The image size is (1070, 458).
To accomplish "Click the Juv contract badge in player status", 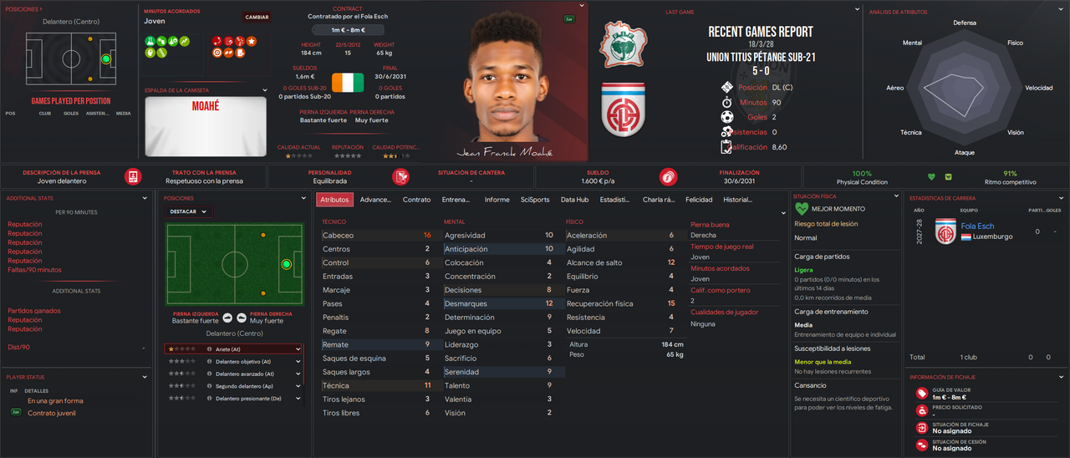I will [15, 412].
